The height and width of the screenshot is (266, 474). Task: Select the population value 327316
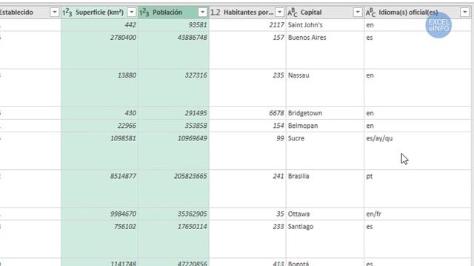point(173,88)
